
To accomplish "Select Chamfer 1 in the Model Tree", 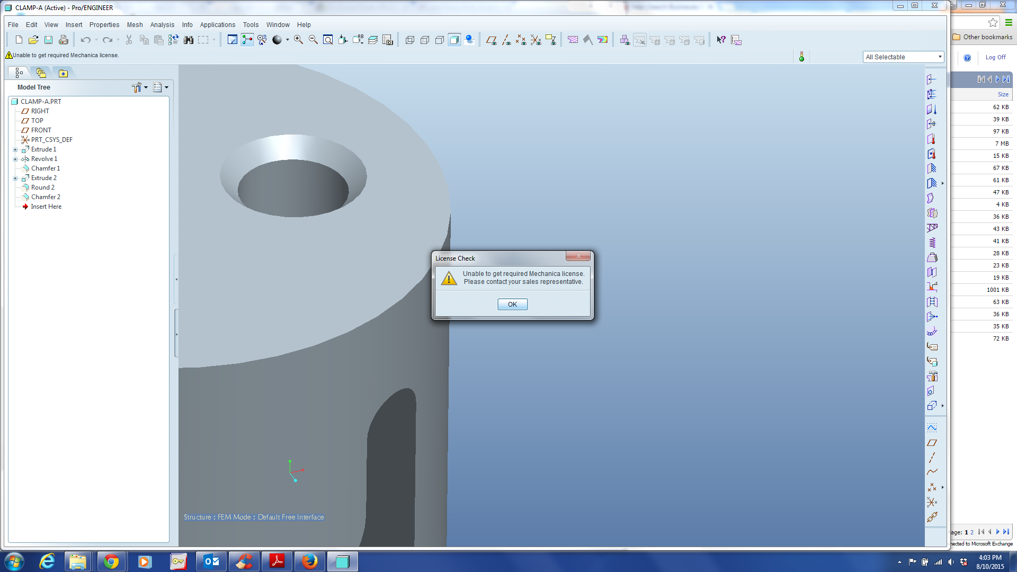I will tap(46, 168).
